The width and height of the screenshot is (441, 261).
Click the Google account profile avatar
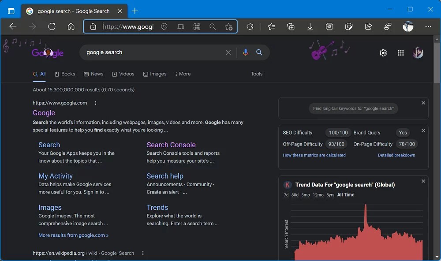tap(418, 52)
